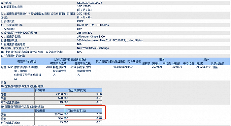Click the relevant event date 18/01/2023
The height and width of the screenshot is (126, 231).
(84, 6)
